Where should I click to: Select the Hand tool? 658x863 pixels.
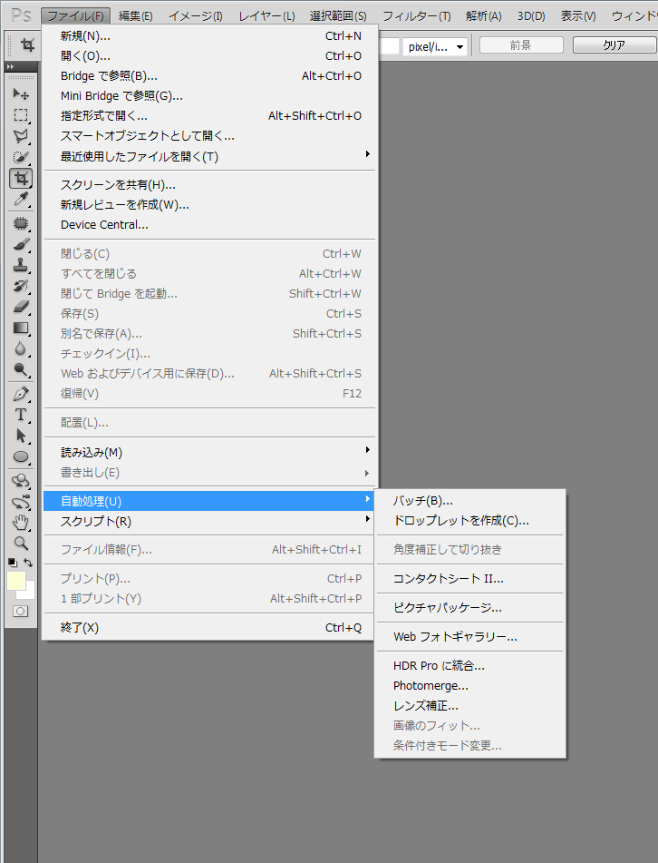point(21,523)
